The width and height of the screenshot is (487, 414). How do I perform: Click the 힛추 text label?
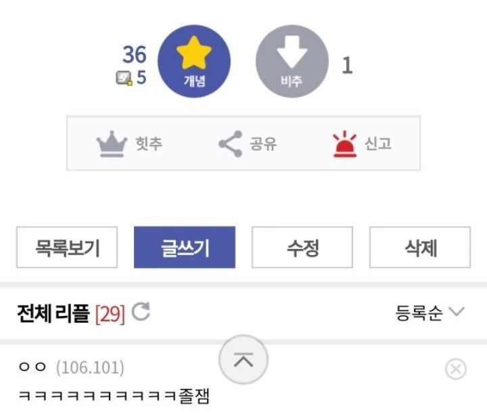(x=149, y=144)
